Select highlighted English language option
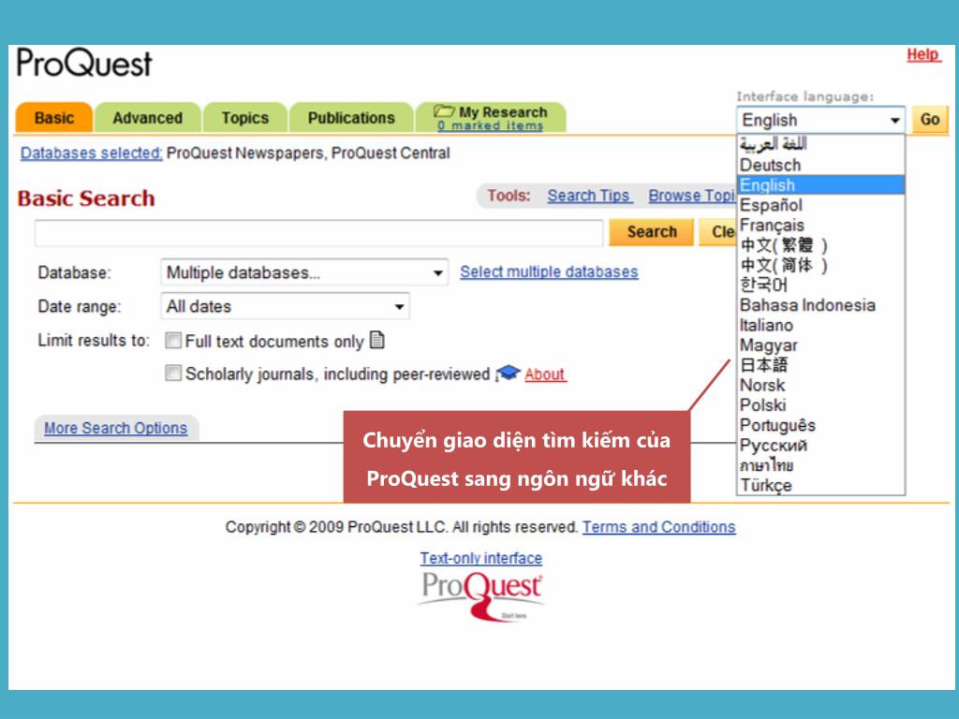The height and width of the screenshot is (719, 959). pos(820,184)
